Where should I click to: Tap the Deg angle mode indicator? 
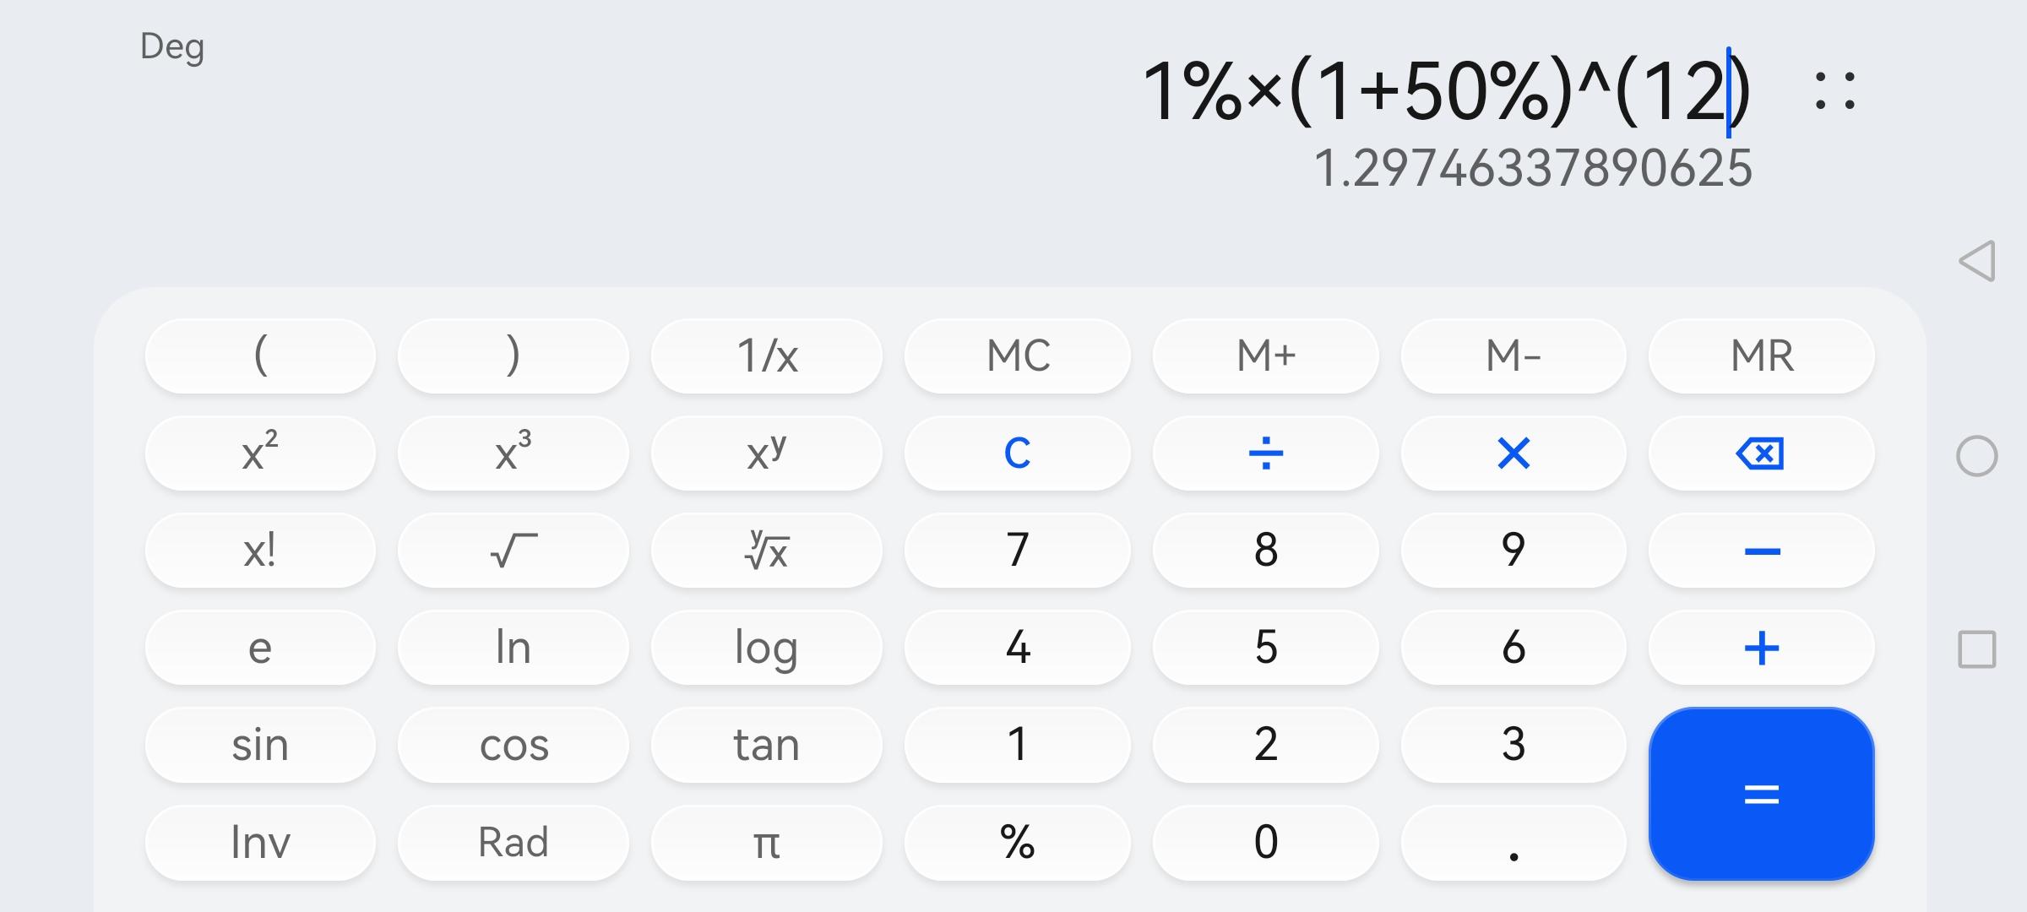coord(172,47)
